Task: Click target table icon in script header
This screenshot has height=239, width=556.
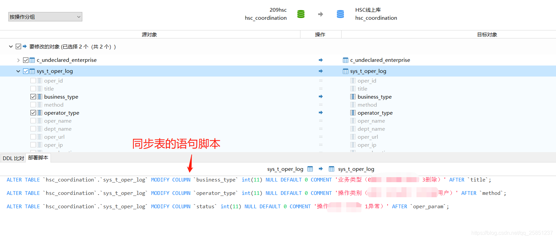Action: (332, 169)
